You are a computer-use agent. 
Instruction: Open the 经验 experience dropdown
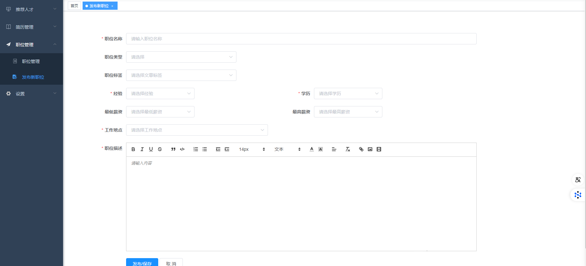[160, 93]
